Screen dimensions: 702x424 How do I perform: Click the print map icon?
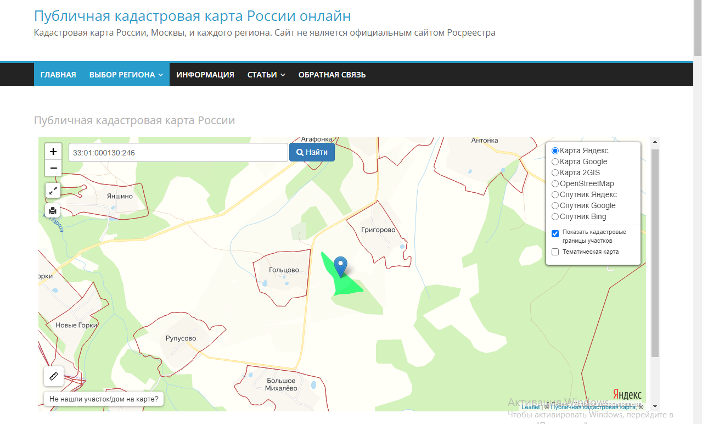[53, 210]
